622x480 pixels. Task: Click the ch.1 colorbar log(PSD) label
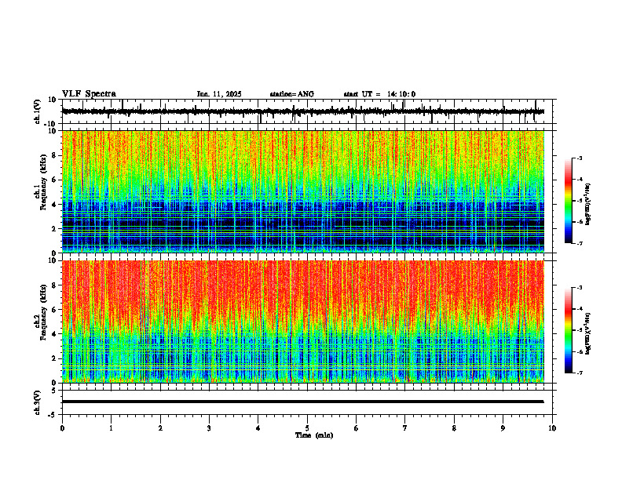588,205
